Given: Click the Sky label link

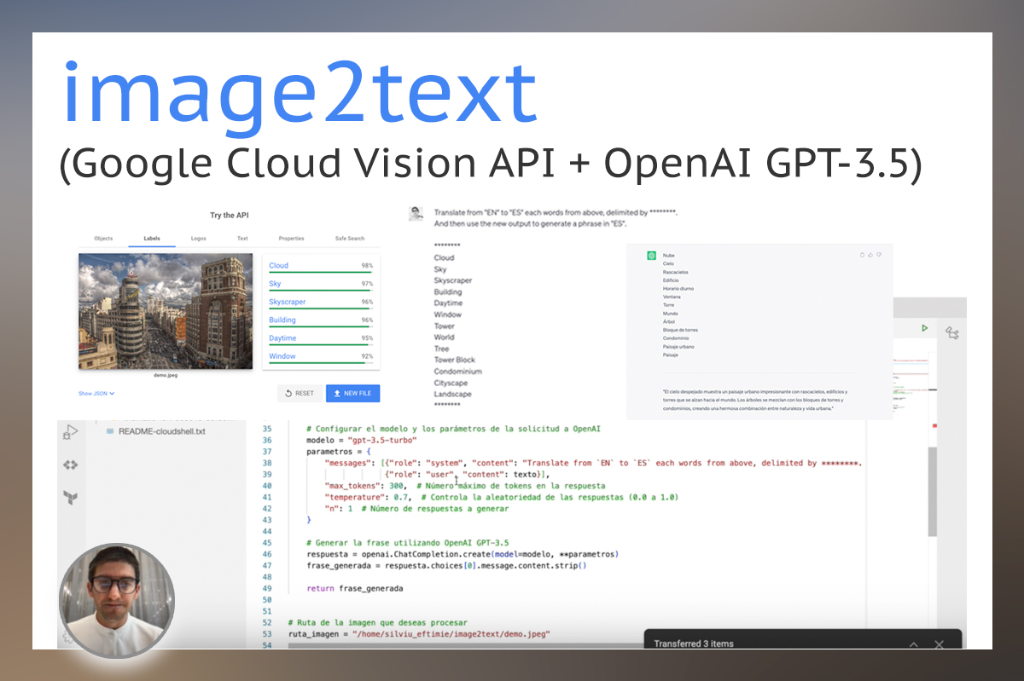Looking at the screenshot, I should click(x=275, y=284).
